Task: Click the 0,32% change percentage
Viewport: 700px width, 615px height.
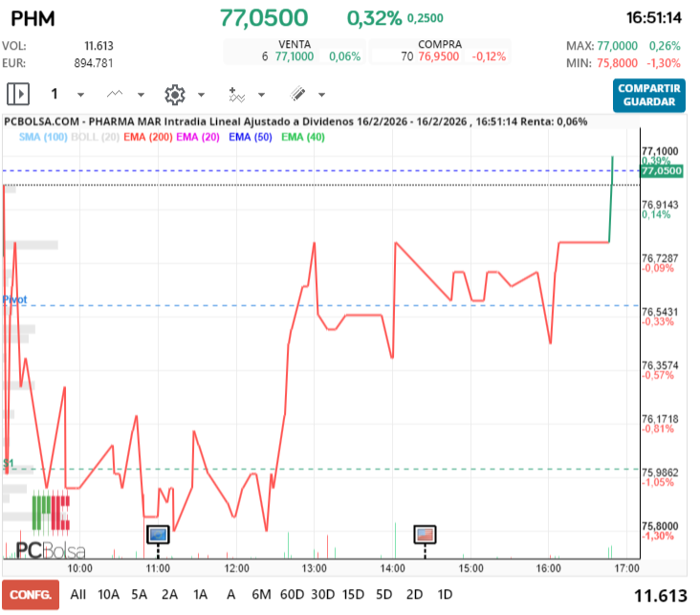Action: click(374, 18)
